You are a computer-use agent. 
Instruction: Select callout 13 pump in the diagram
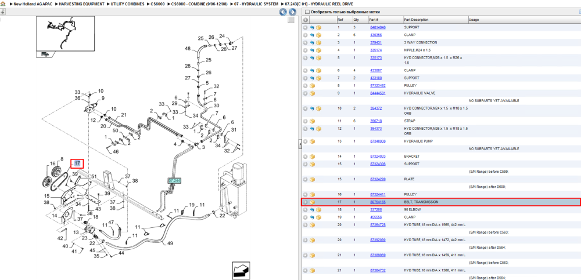click(x=76, y=232)
